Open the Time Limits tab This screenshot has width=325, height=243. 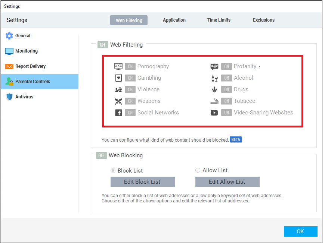pos(219,20)
